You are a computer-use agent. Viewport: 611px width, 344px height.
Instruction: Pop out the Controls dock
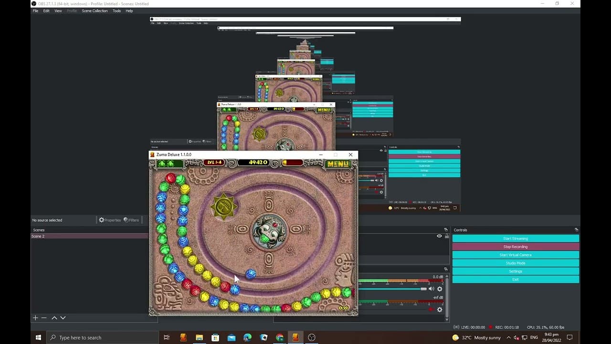(576, 230)
